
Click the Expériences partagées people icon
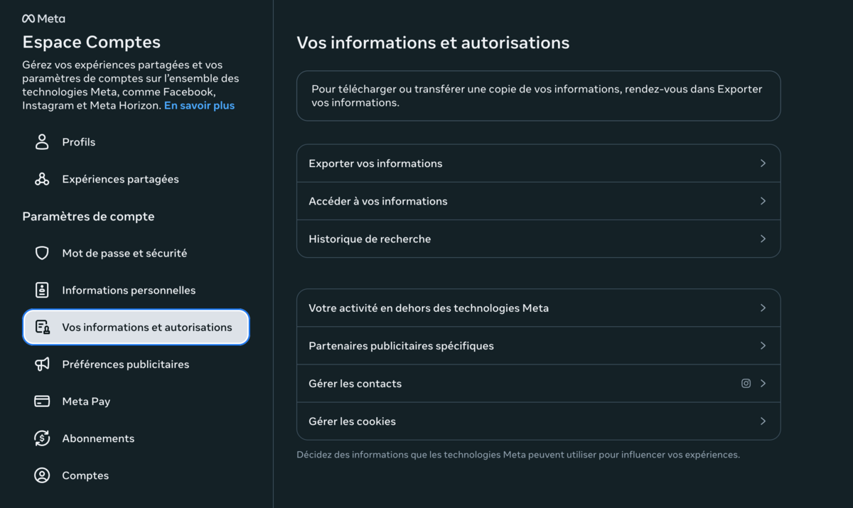pyautogui.click(x=41, y=178)
